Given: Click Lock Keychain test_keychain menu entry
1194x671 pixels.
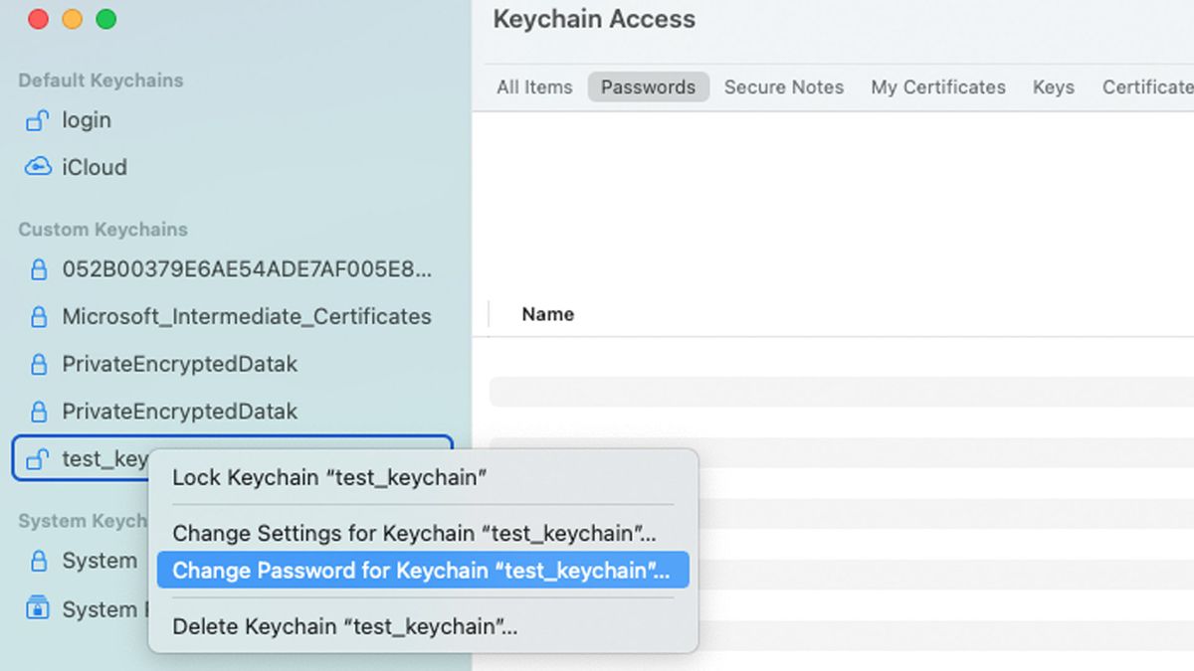Looking at the screenshot, I should pyautogui.click(x=328, y=478).
